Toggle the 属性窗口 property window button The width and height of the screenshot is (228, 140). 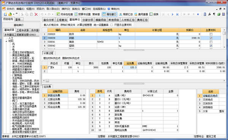(109, 14)
